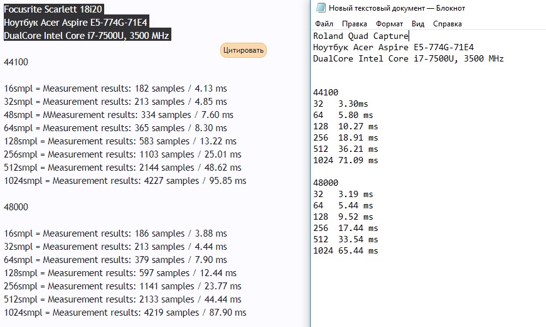Click the '1024smpl' 4219 samples / 87.90 ms line
546x327 pixels.
125,313
